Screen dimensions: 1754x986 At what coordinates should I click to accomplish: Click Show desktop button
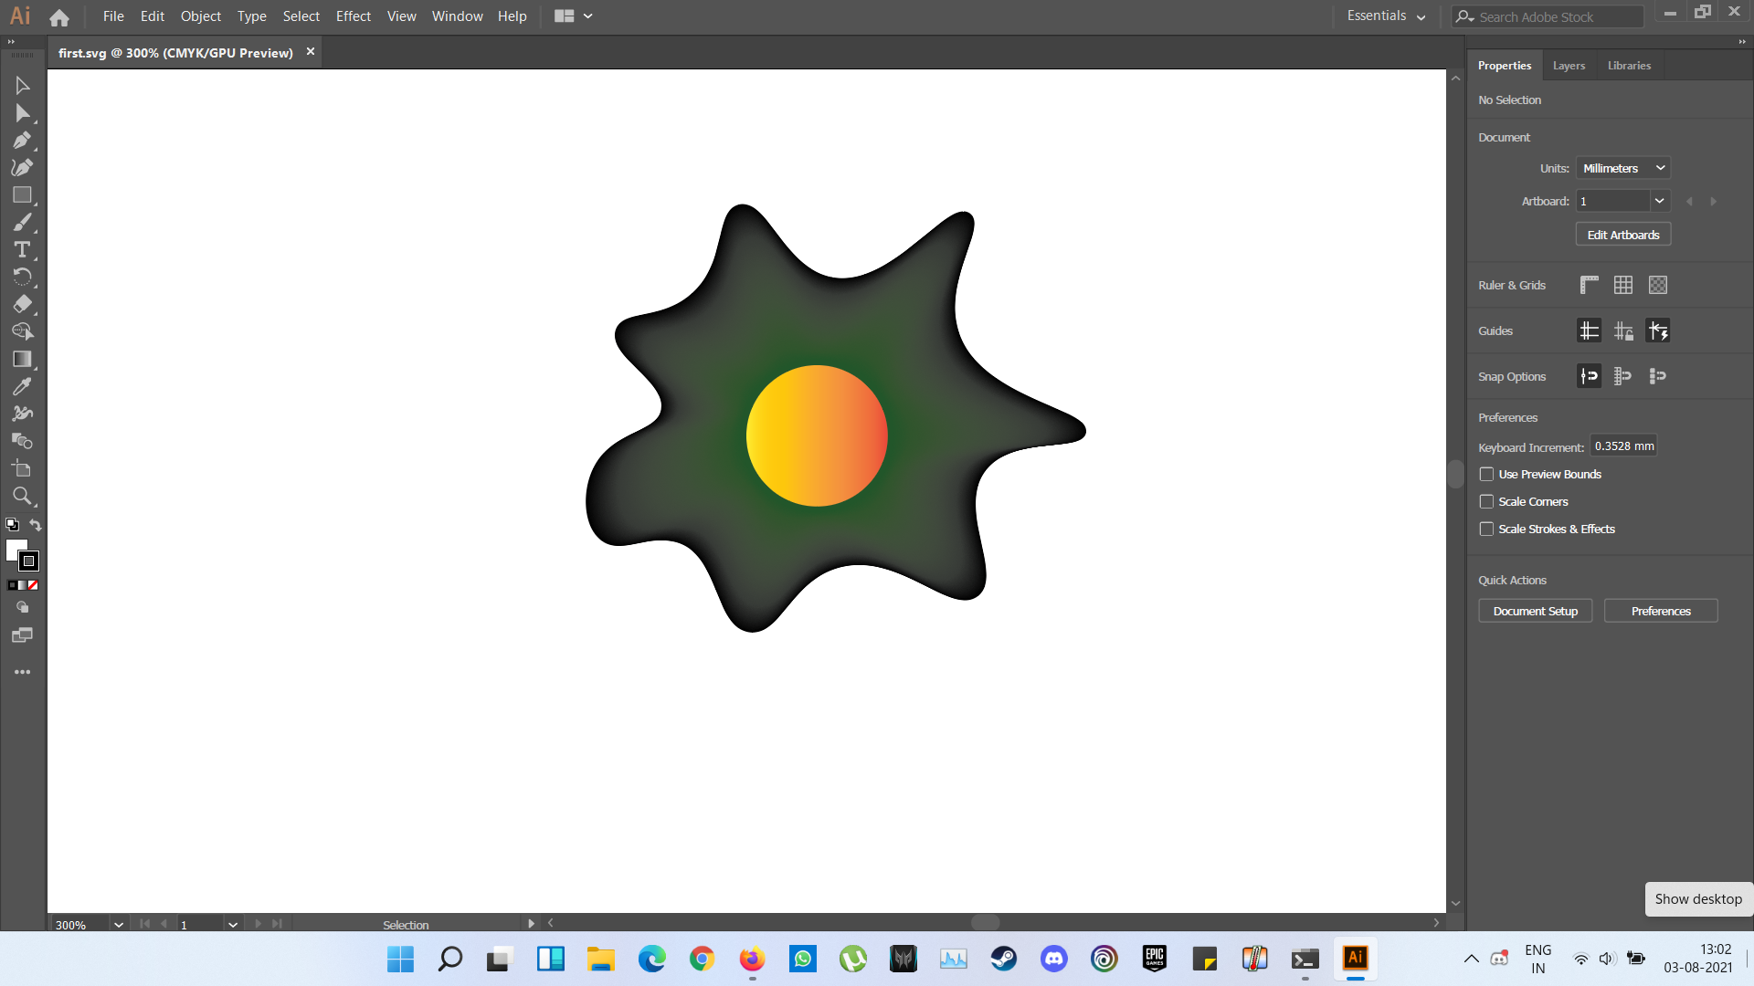point(1698,899)
